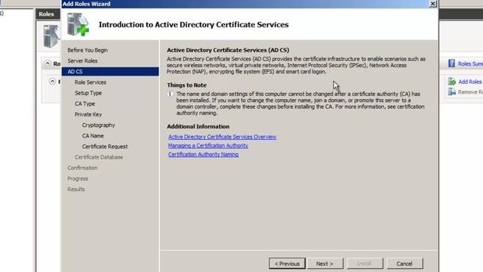
Task: Click the Active Directory Certificate Services (AD CS) heading
Action: [228, 50]
